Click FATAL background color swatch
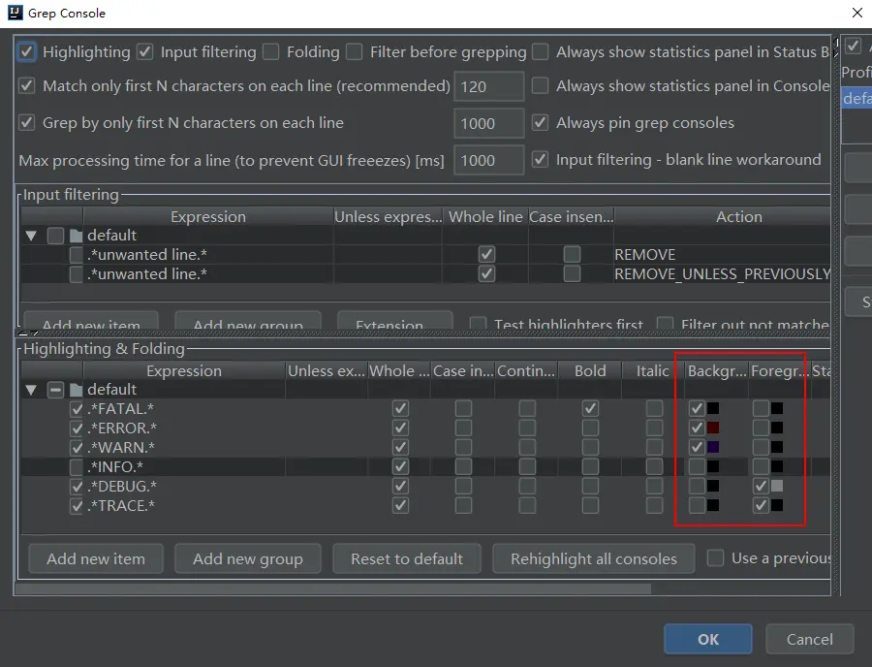 (713, 409)
